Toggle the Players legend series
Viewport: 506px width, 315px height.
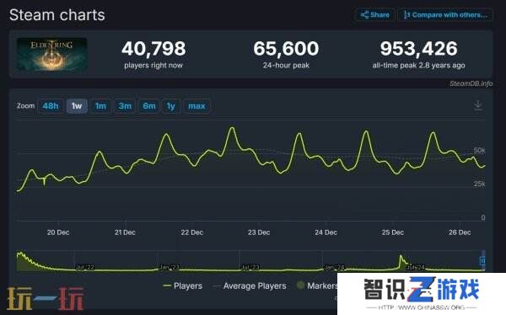[183, 286]
